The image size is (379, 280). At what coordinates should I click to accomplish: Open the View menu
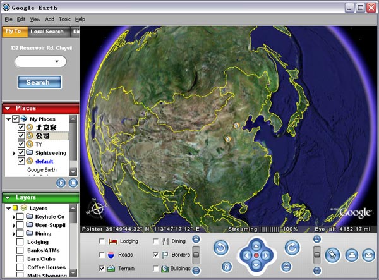click(x=35, y=20)
